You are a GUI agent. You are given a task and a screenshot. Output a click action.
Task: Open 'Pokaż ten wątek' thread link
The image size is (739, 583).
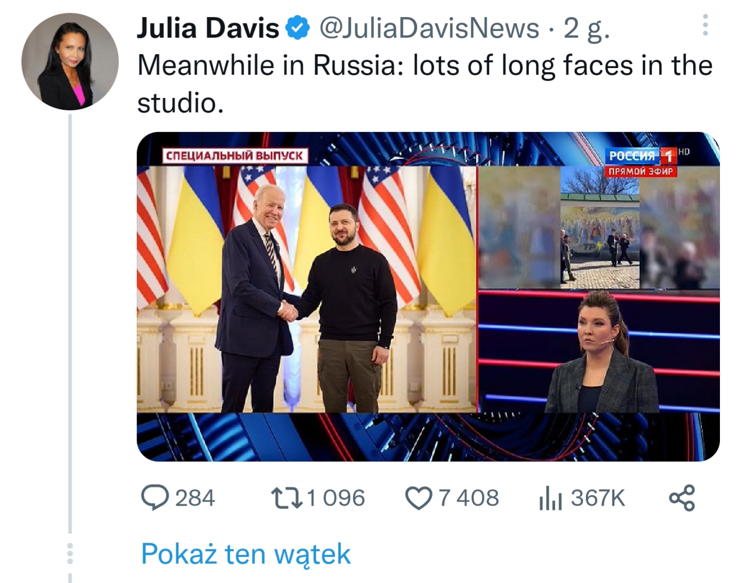coord(246,554)
